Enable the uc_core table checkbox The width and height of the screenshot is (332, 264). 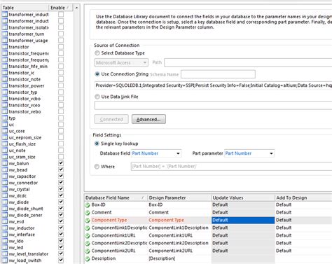[x=61, y=131]
